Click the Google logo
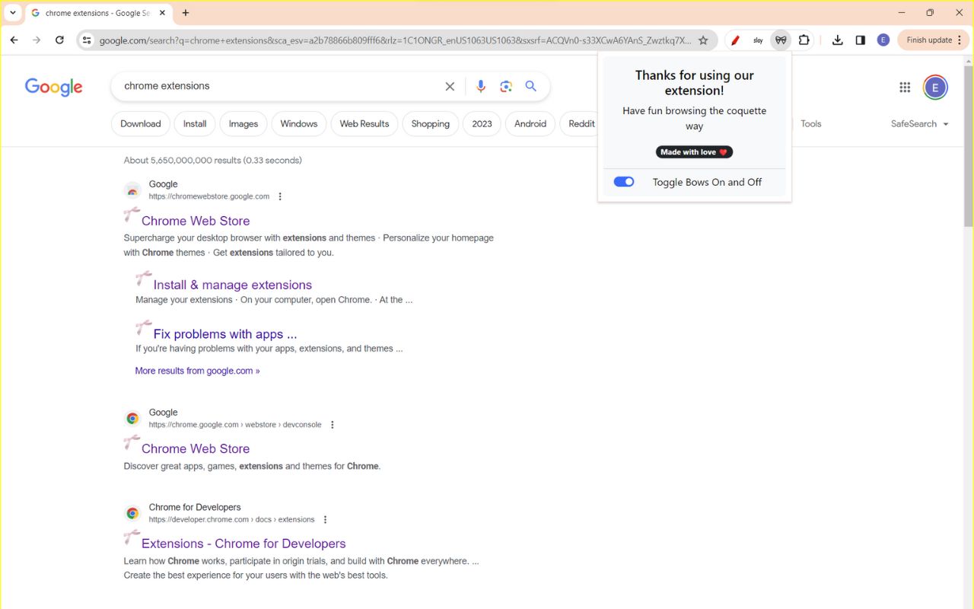The image size is (974, 609). coord(54,88)
